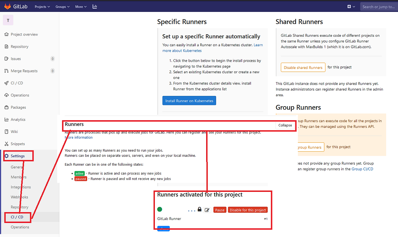Expand the new item plus dropdown in top bar

tap(350, 6)
